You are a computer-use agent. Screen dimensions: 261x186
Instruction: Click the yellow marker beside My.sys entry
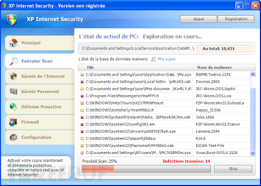[82, 75]
